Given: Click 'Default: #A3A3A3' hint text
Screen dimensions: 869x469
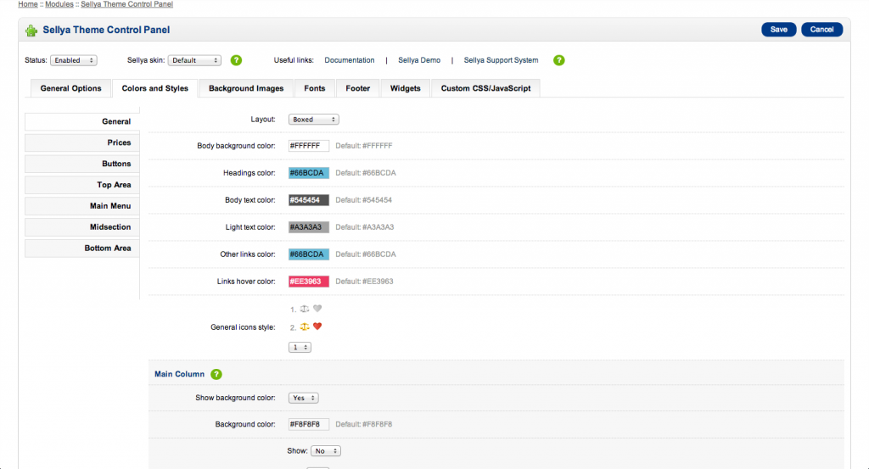Looking at the screenshot, I should pos(365,227).
